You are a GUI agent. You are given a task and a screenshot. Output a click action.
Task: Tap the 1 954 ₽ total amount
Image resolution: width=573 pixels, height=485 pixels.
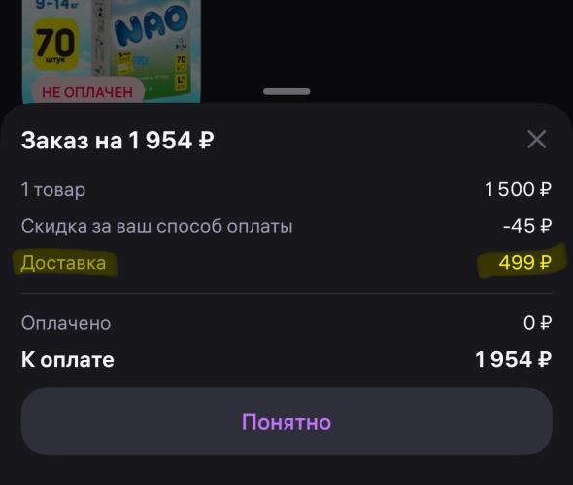click(x=514, y=359)
